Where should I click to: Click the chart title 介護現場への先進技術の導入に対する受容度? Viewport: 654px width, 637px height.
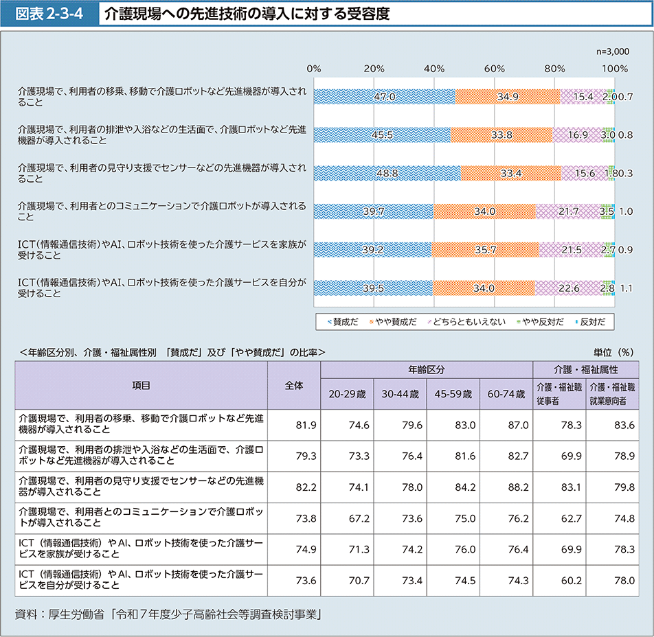pyautogui.click(x=247, y=14)
